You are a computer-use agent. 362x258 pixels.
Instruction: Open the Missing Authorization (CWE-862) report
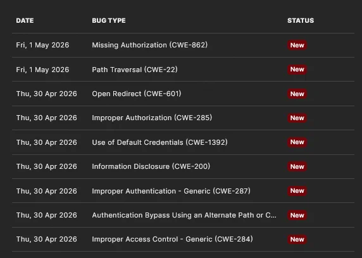coord(150,45)
